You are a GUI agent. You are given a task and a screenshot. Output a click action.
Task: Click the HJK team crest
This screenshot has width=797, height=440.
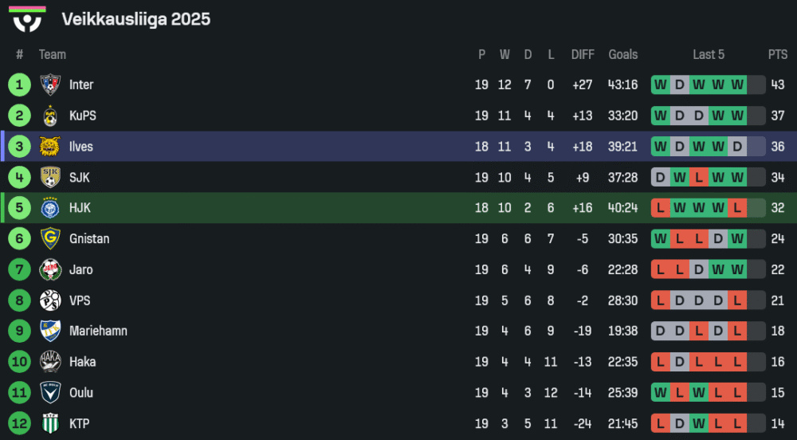(x=50, y=208)
